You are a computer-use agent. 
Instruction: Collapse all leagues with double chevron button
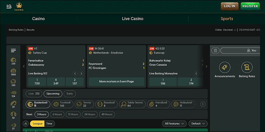click(x=26, y=123)
